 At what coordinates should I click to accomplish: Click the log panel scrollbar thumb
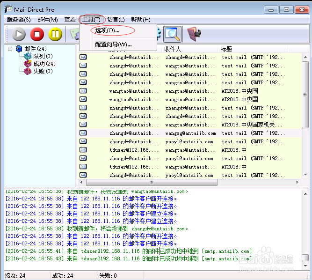pos(305,258)
